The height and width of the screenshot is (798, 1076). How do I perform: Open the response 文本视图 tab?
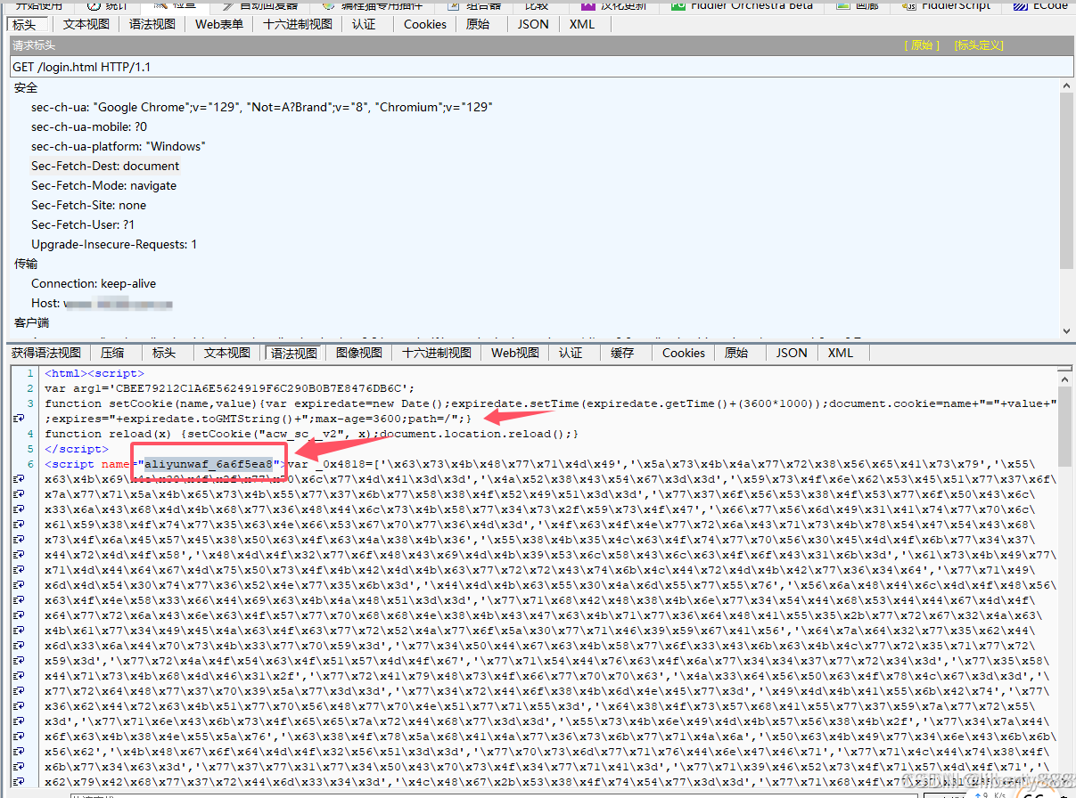(227, 353)
